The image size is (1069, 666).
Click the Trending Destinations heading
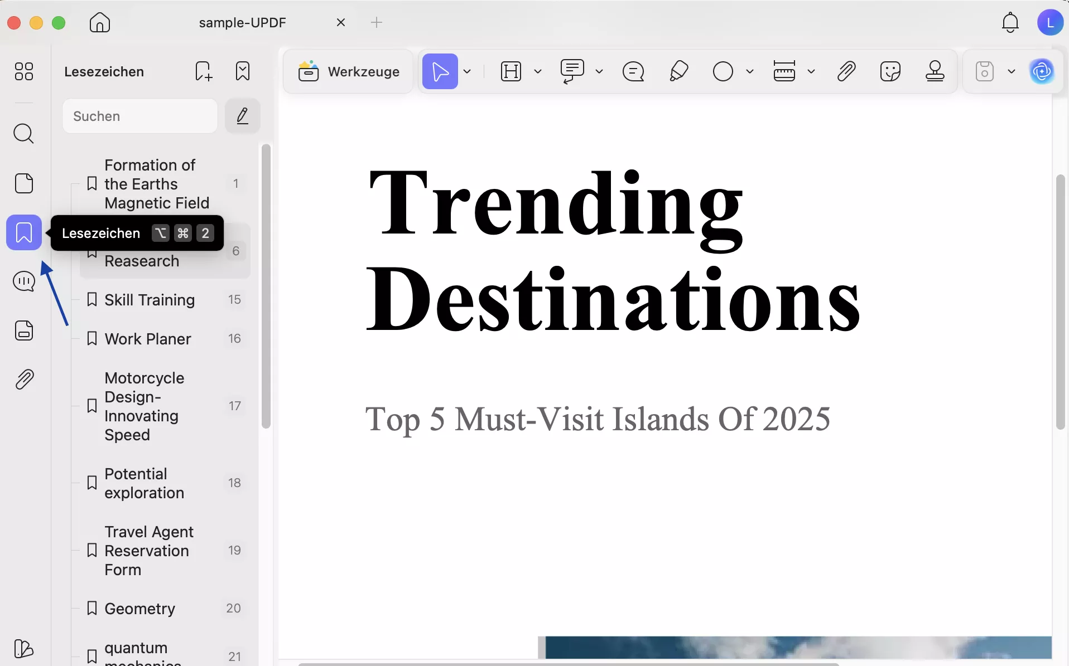pyautogui.click(x=613, y=251)
